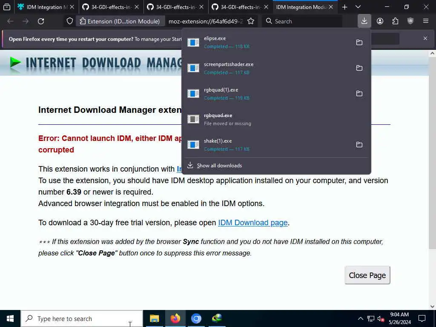Open Firefox application menu
Screen dimensions: 436x327
426,21
